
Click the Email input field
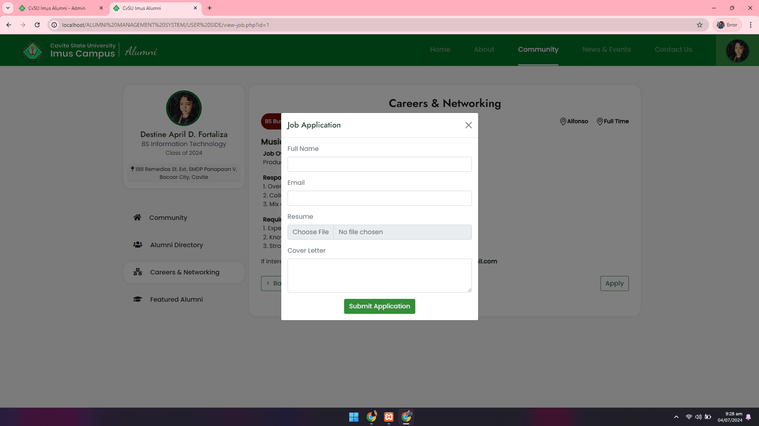tap(379, 198)
